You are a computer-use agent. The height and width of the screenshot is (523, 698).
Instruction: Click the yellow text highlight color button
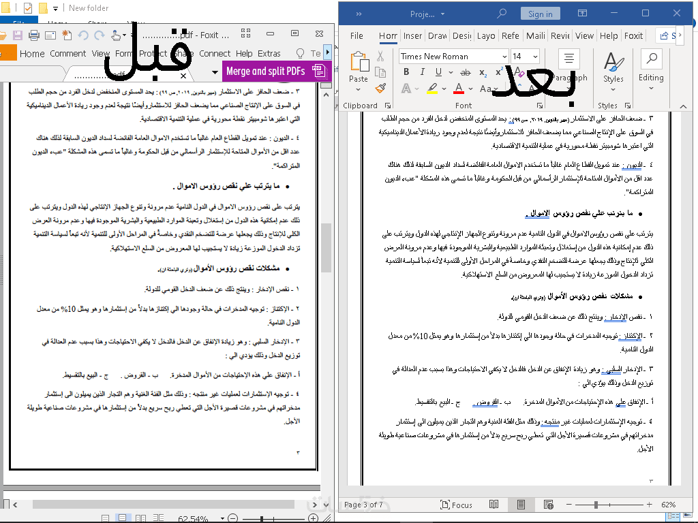tap(431, 89)
